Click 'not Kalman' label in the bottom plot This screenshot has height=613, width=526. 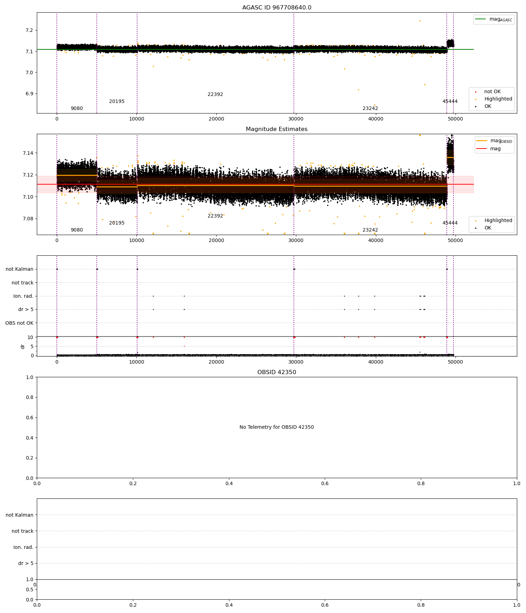pyautogui.click(x=20, y=515)
